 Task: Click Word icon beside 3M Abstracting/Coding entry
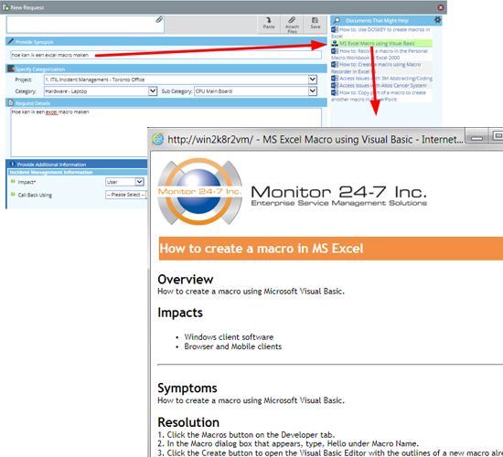[x=335, y=79]
